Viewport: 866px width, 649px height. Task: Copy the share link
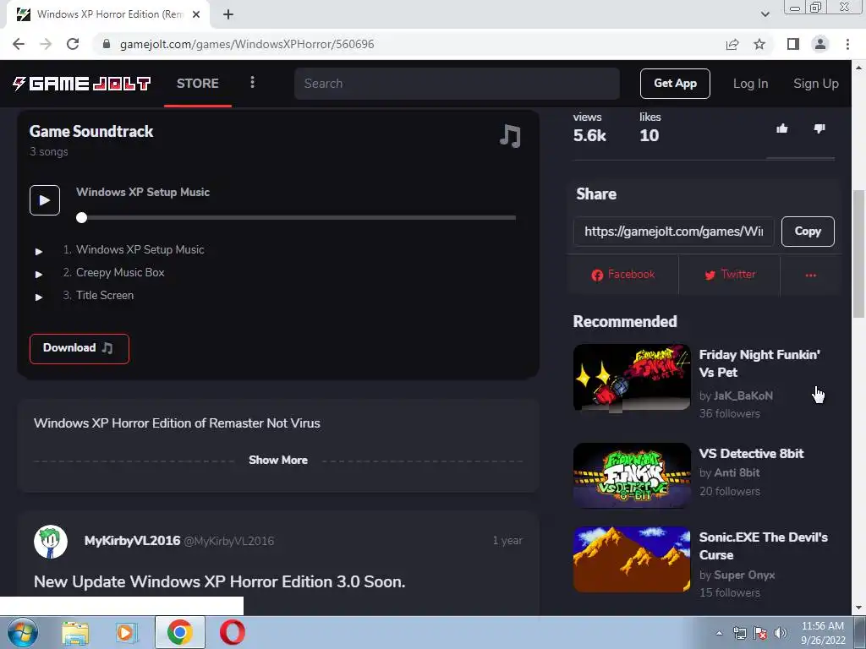click(808, 232)
